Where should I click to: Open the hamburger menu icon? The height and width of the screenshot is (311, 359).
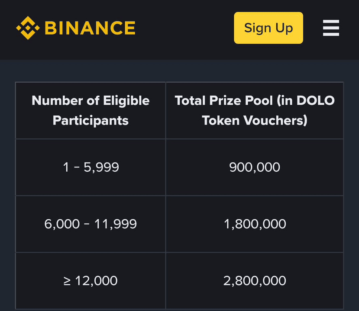(331, 28)
